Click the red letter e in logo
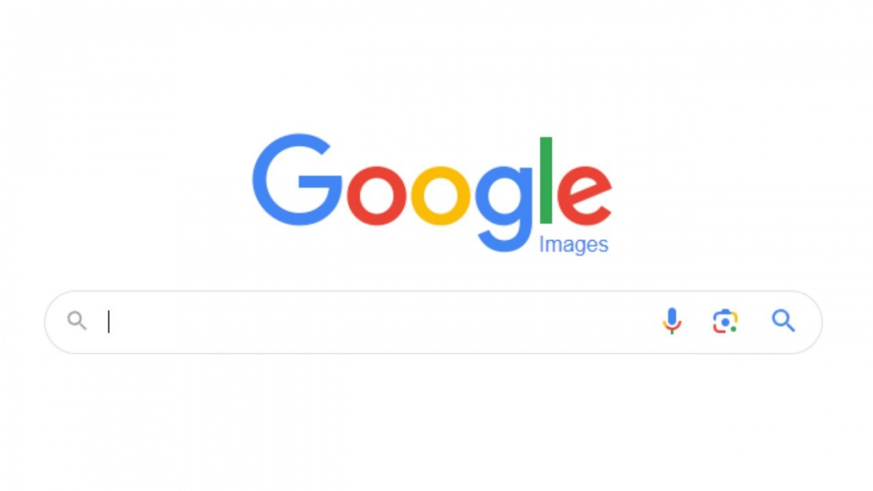 click(584, 196)
